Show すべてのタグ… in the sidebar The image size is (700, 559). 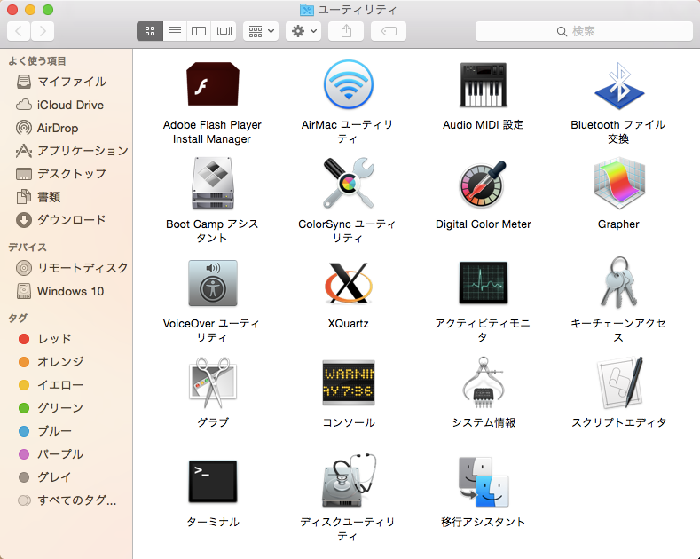pos(66,500)
